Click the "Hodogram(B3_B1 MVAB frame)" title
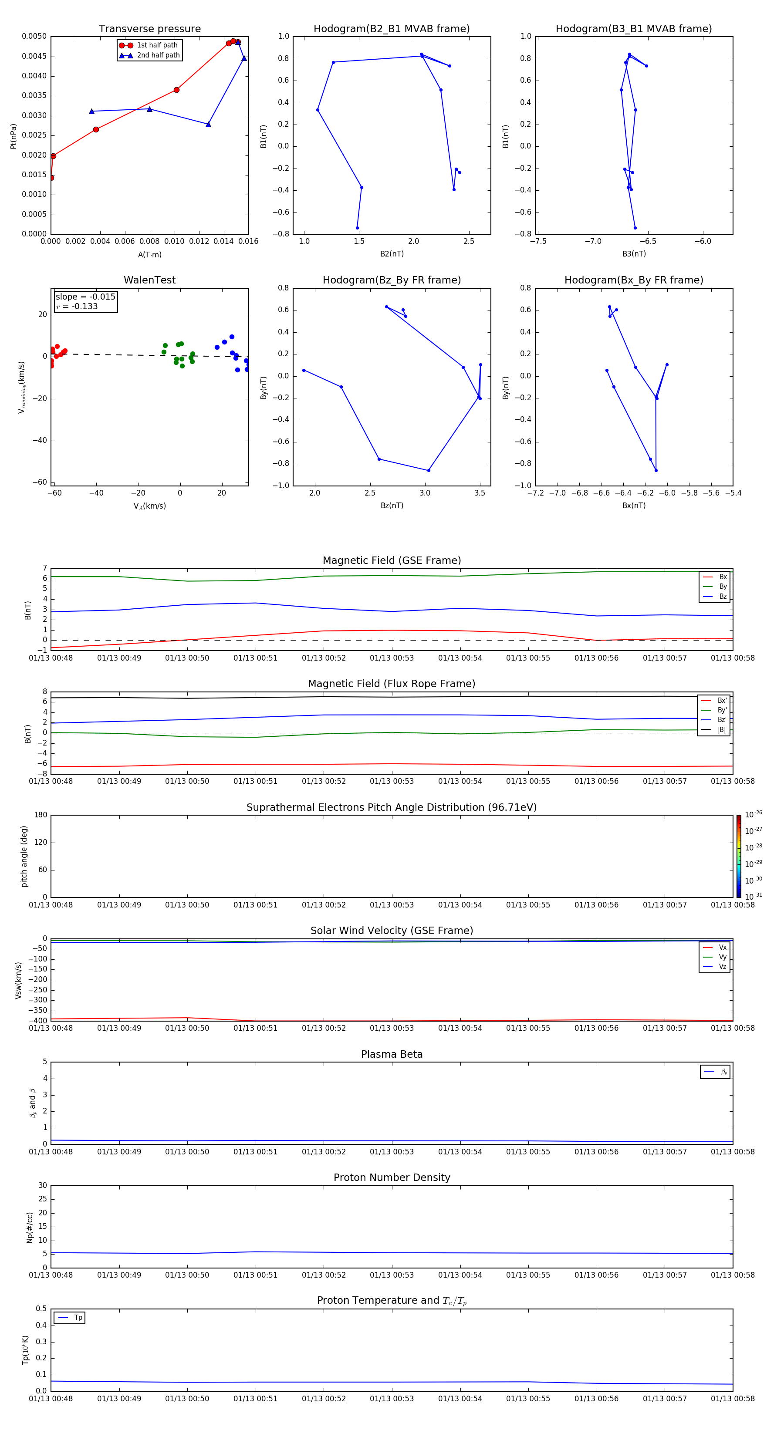The image size is (784, 1437). 634,29
